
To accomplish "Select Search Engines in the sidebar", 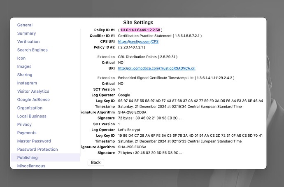I will click(x=32, y=50).
